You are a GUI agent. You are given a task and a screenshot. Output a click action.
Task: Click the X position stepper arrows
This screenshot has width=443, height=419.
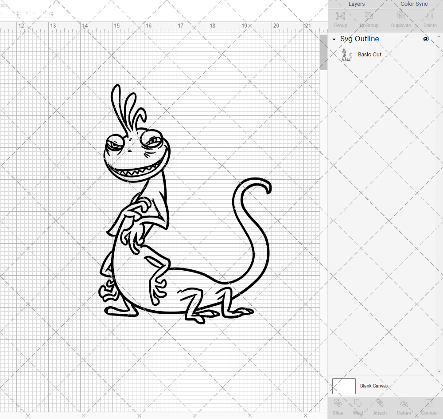pos(18,13)
